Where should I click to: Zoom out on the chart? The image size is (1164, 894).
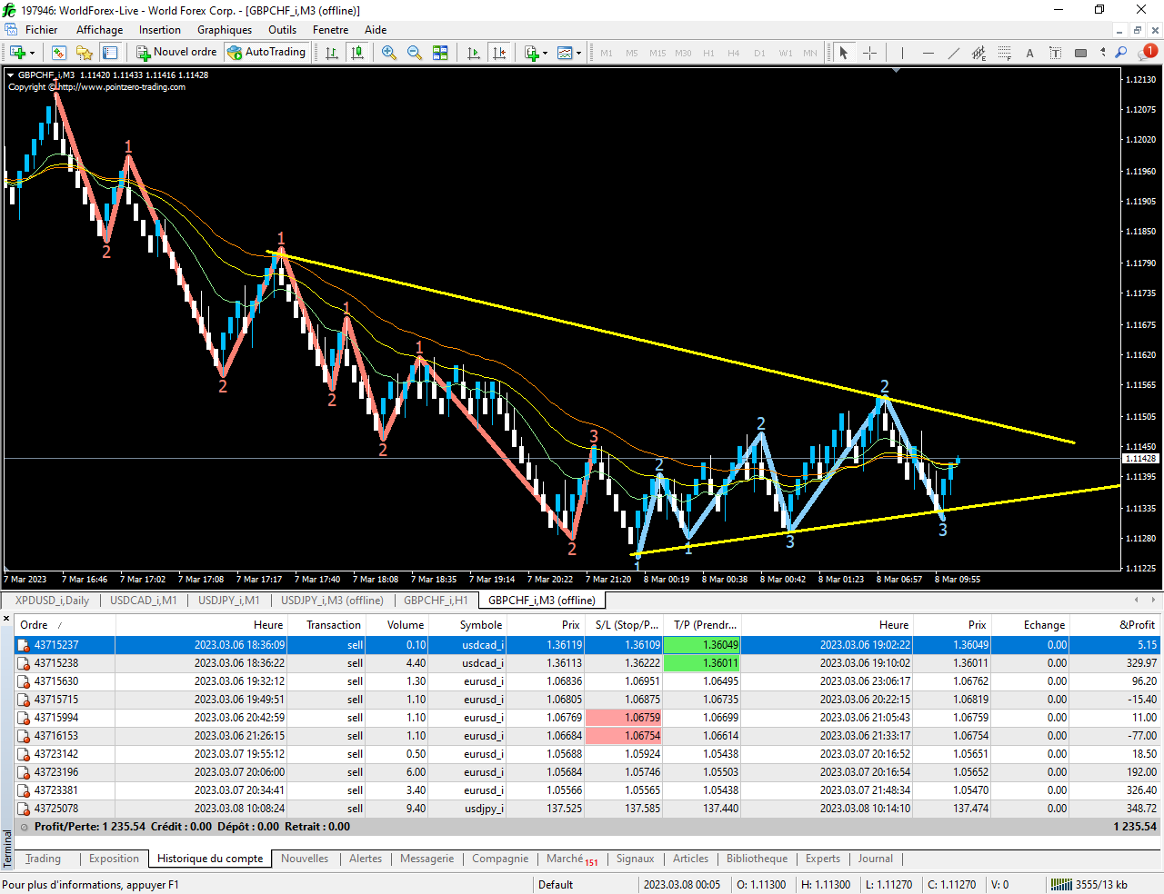[x=415, y=53]
